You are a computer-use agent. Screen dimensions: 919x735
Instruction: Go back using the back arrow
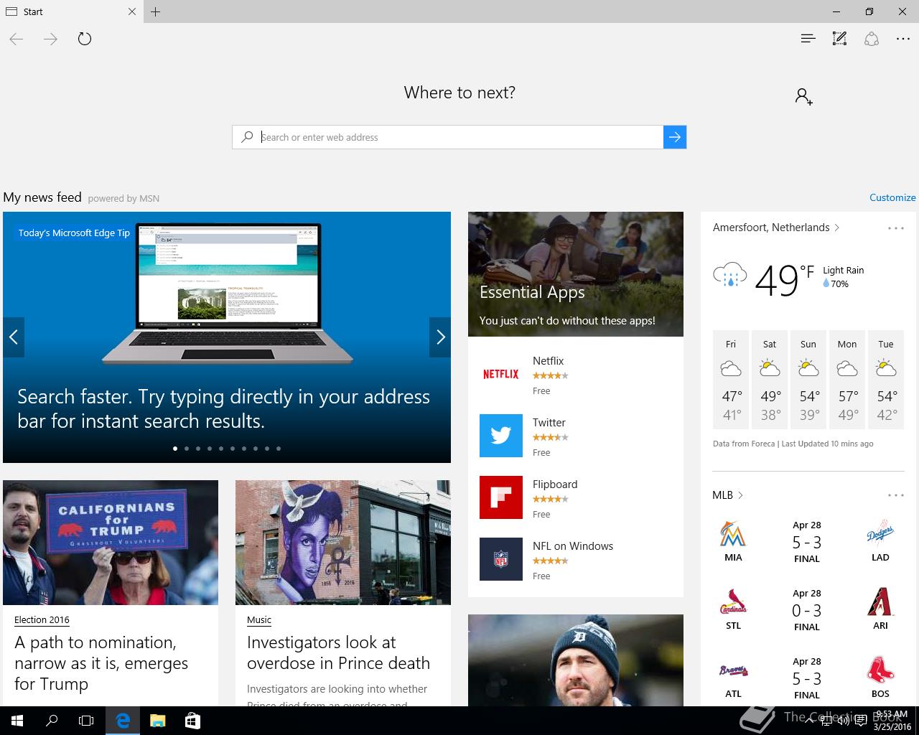coord(17,39)
